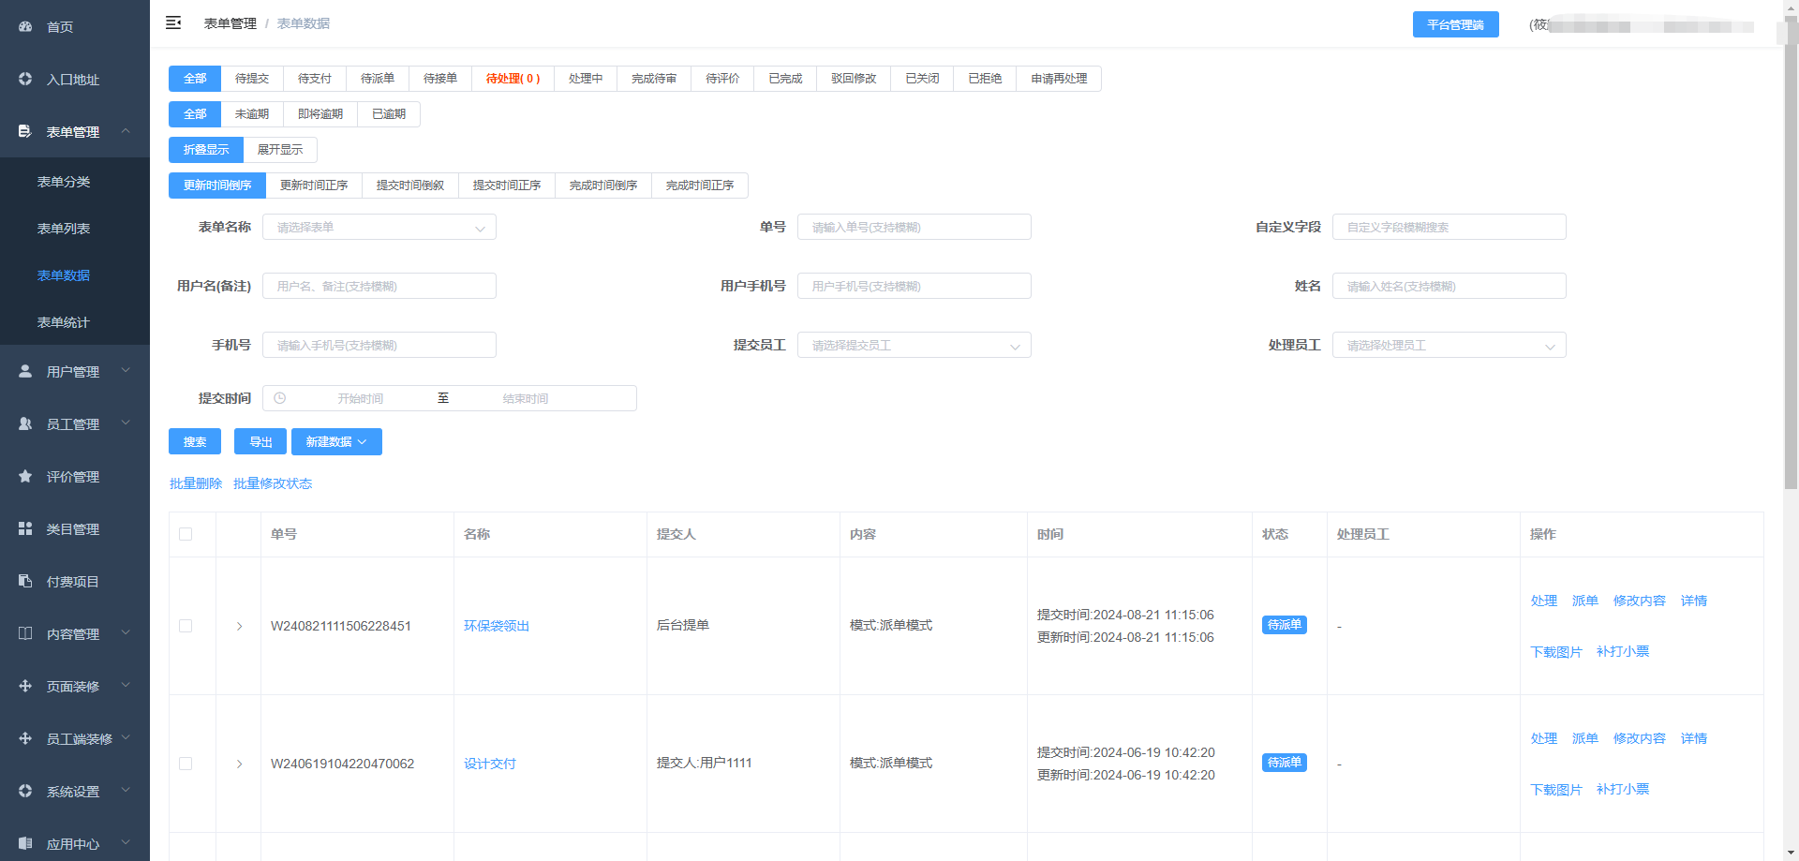Click the 内容管理 book icon
The height and width of the screenshot is (861, 1799).
(25, 634)
